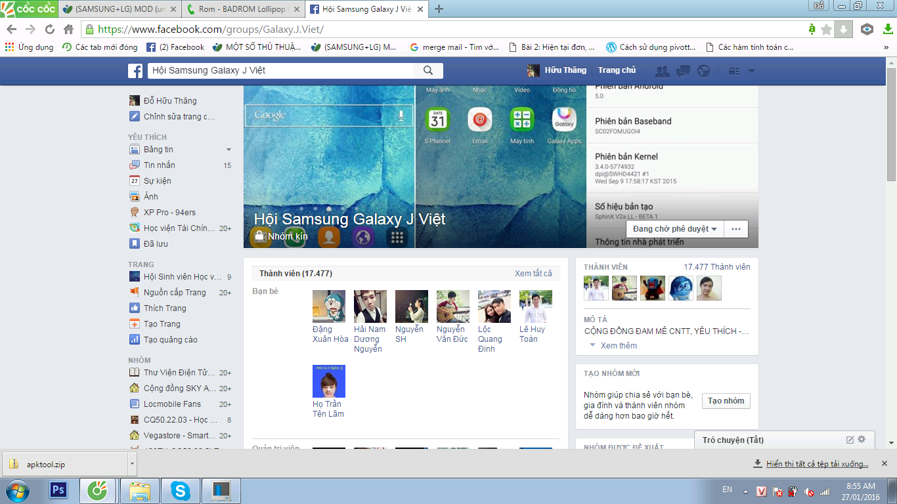Expand account menu arrow in Facebook header
Screen dimensions: 897x504
click(x=752, y=71)
